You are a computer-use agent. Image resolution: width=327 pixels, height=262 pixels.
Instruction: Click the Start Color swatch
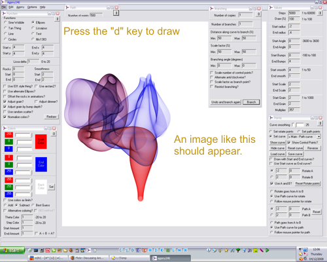(x=41, y=141)
